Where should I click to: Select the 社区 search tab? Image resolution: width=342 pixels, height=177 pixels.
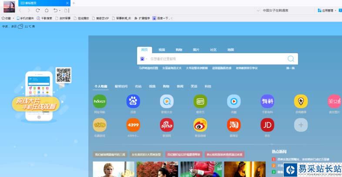(213, 50)
